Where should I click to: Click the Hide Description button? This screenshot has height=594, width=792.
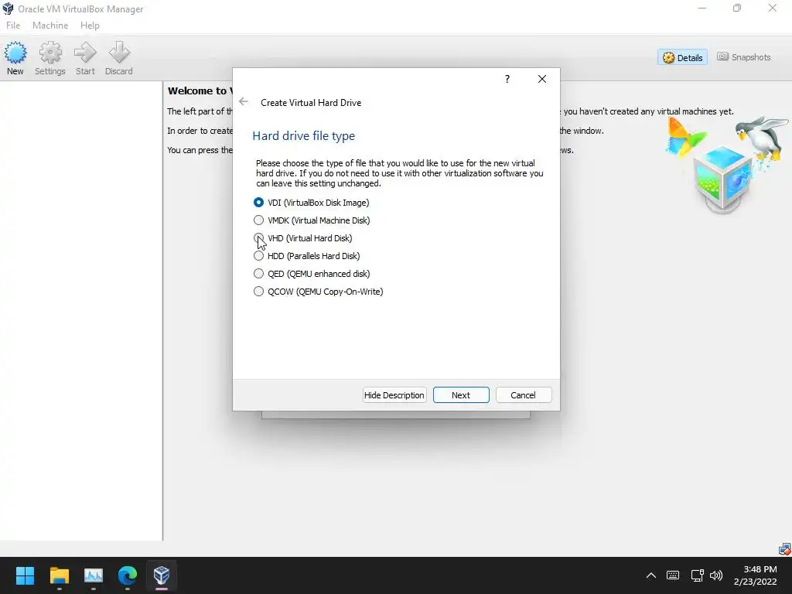[x=394, y=395]
